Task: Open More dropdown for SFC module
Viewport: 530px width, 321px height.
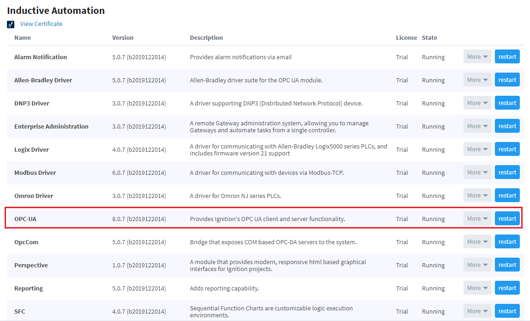Action: click(x=477, y=311)
